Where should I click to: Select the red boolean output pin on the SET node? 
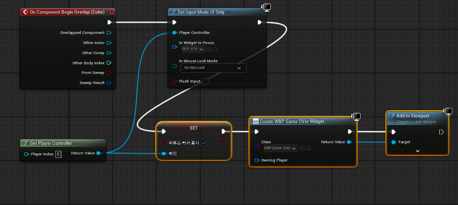click(223, 142)
